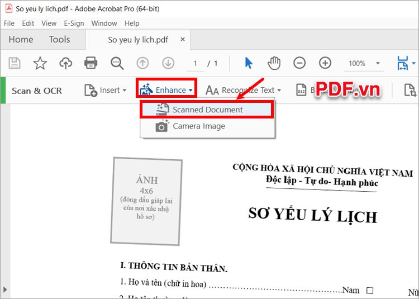Choose Scanned Document from Enhance menu

tap(207, 110)
